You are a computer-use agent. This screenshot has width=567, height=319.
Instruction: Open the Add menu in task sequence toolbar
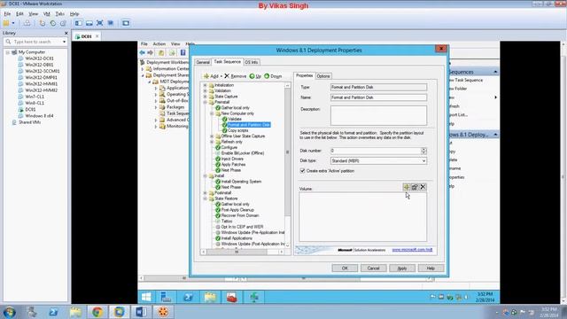pyautogui.click(x=213, y=76)
